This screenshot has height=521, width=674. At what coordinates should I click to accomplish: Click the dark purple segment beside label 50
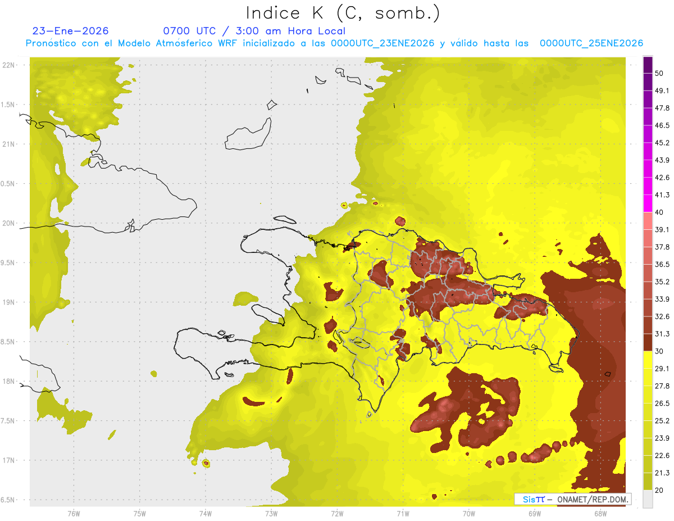[x=648, y=65]
